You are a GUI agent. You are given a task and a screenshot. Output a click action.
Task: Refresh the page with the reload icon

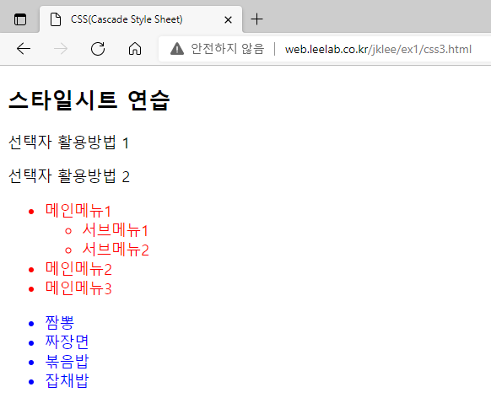pos(98,49)
